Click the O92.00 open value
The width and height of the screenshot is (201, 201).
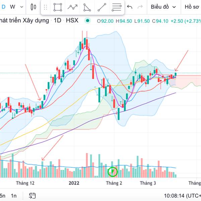pos(105,21)
